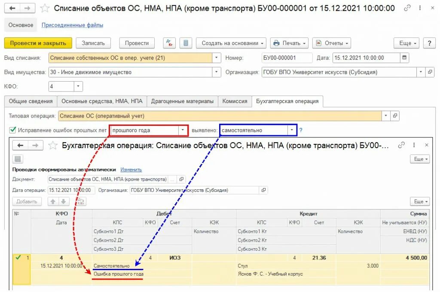Open calendar picker for Дата field
This screenshot has width=440, height=292.
pos(404,58)
